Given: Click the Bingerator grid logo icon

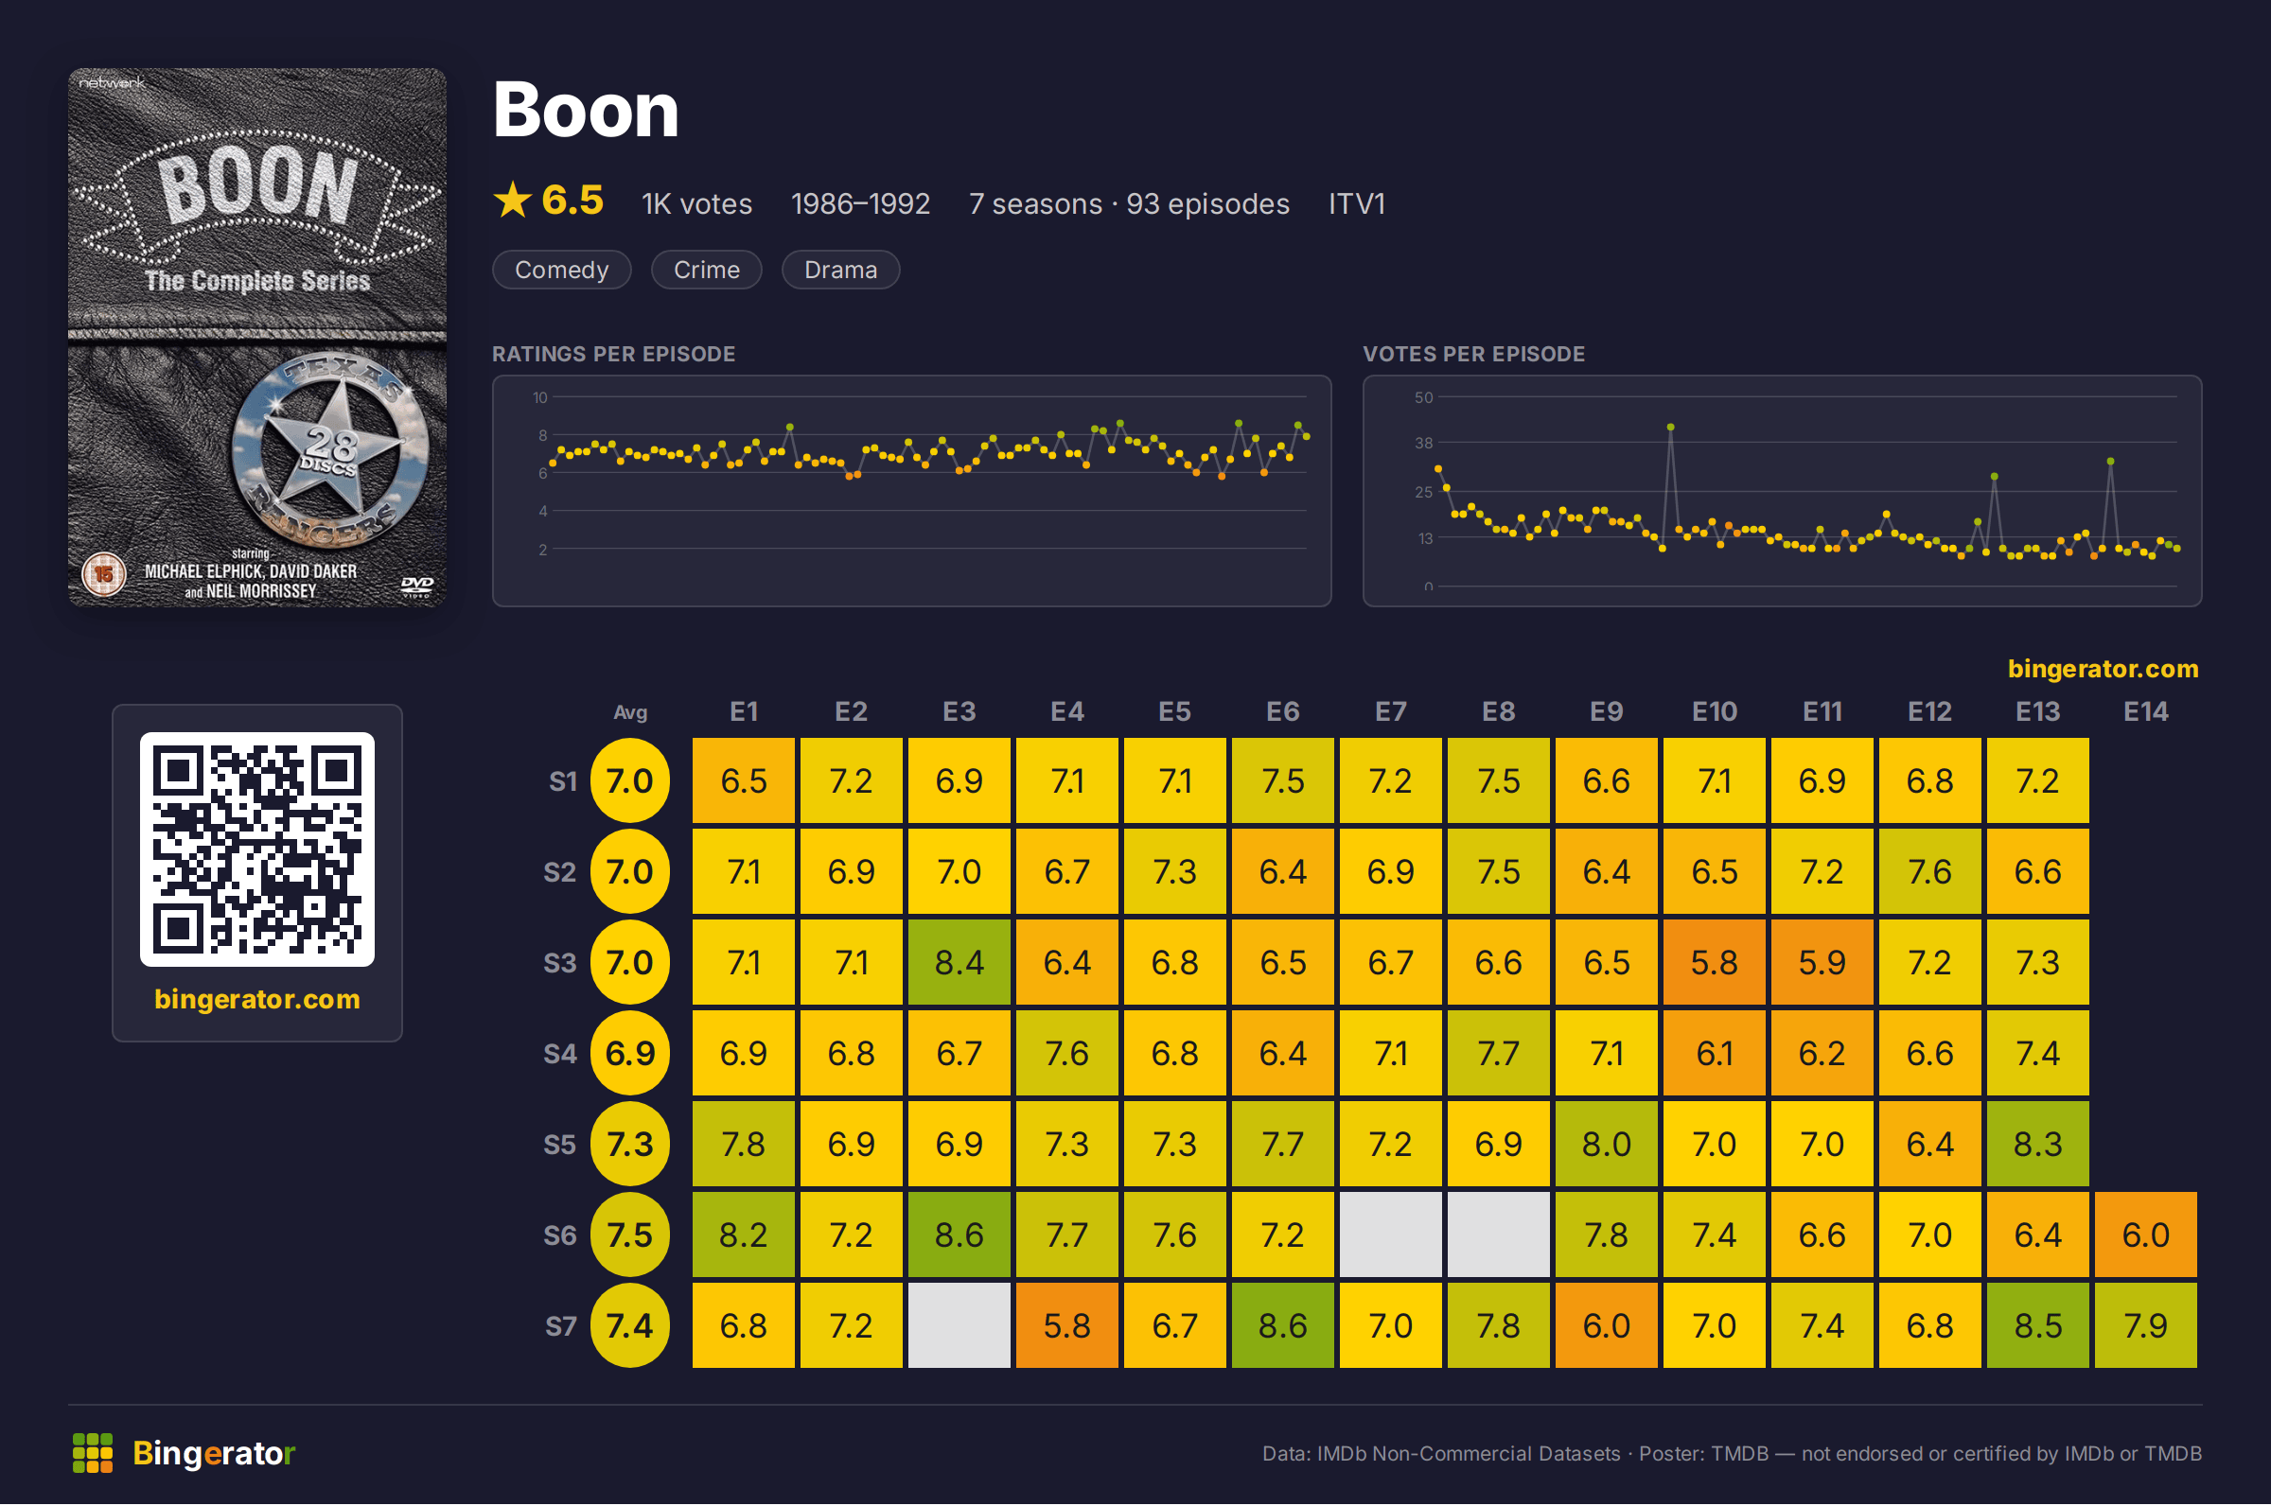Looking at the screenshot, I should pos(92,1452).
